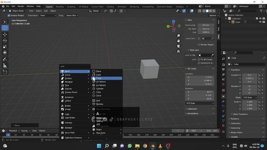267x150 pixels.
Task: Open the Curve submenu in Add menu
Action: coord(75,75)
